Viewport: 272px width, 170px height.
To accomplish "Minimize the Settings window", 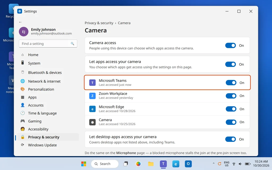I will click(227, 11).
